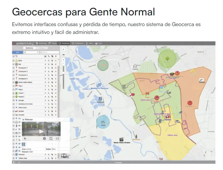This screenshot has height=170, width=223.
Task: Copy the Forest 1 geofence
Action: point(52,93)
